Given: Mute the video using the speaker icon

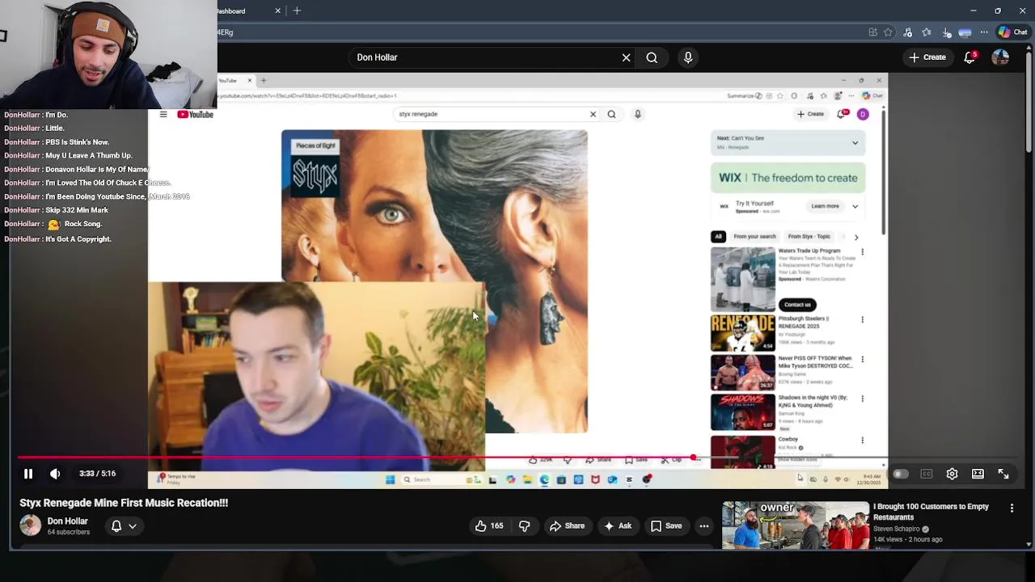Looking at the screenshot, I should click(54, 474).
